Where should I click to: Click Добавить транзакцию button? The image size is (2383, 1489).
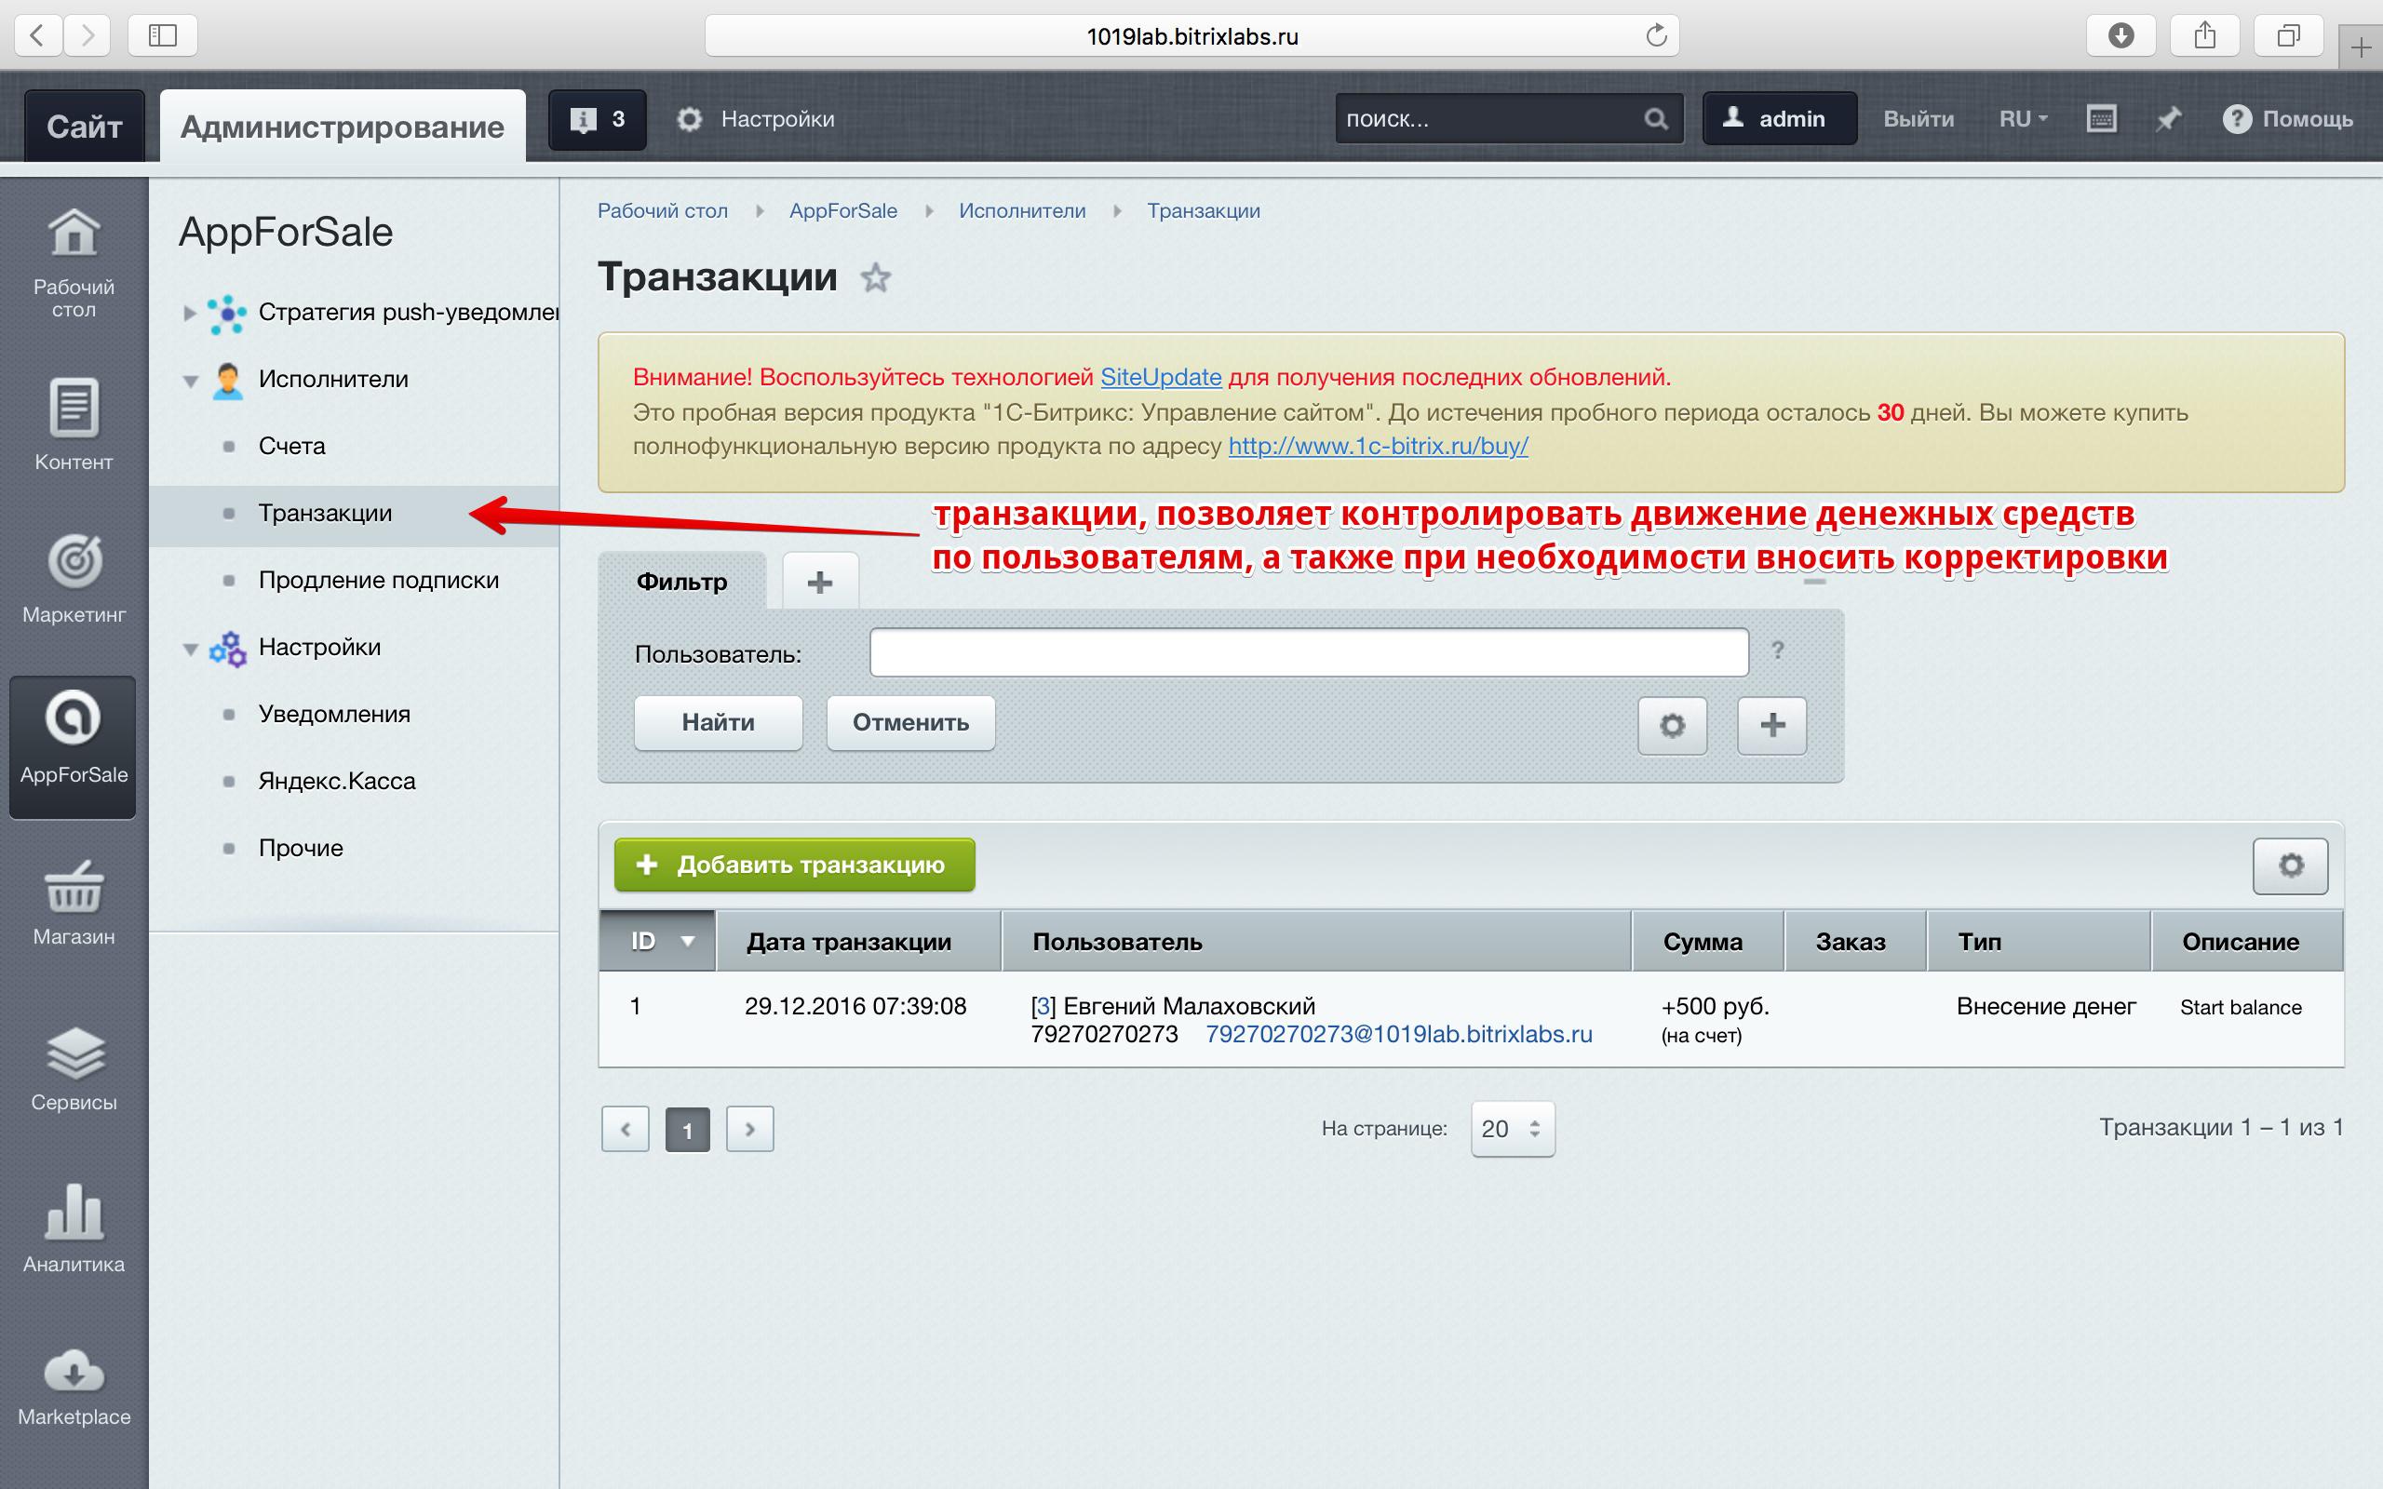795,865
